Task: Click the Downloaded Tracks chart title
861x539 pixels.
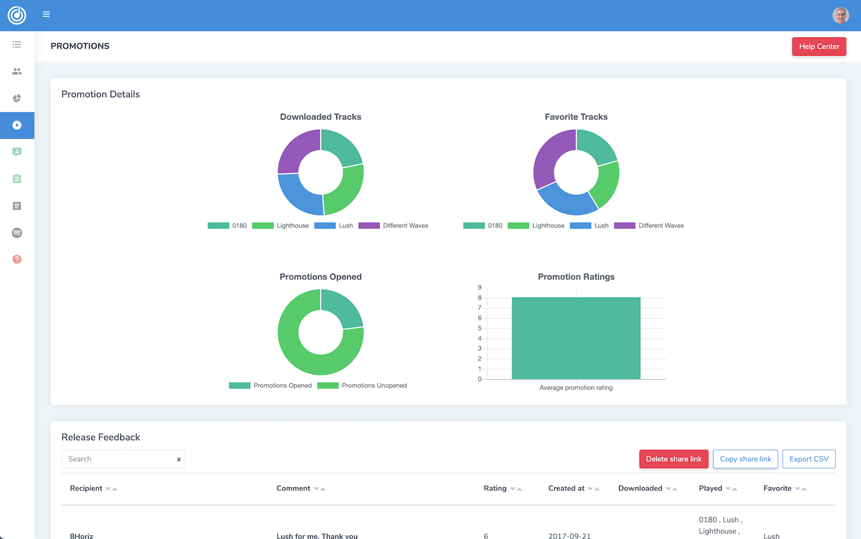Action: [321, 117]
